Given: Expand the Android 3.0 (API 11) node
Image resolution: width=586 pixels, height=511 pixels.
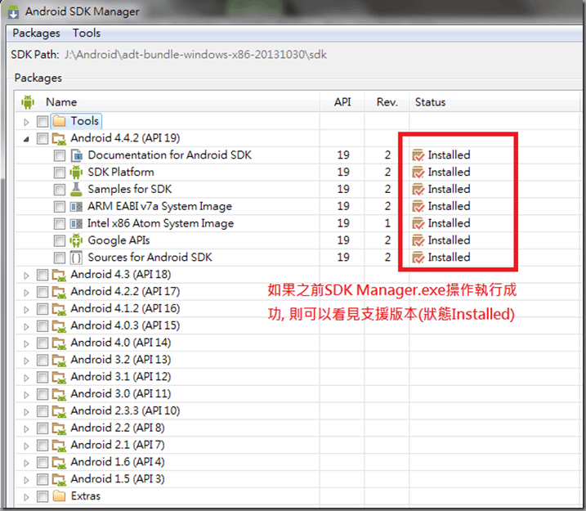Looking at the screenshot, I should [x=26, y=395].
